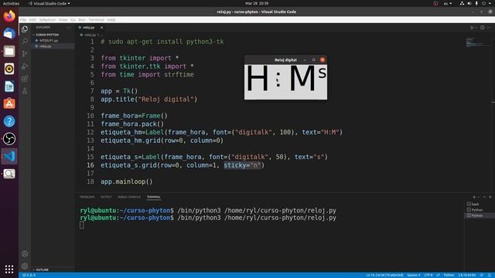Switch to the Output panel tab
Viewport: 495px width, 278px height.
[x=106, y=197]
